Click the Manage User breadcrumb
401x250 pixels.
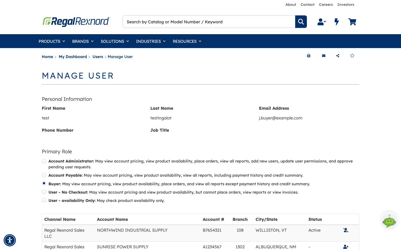point(120,57)
